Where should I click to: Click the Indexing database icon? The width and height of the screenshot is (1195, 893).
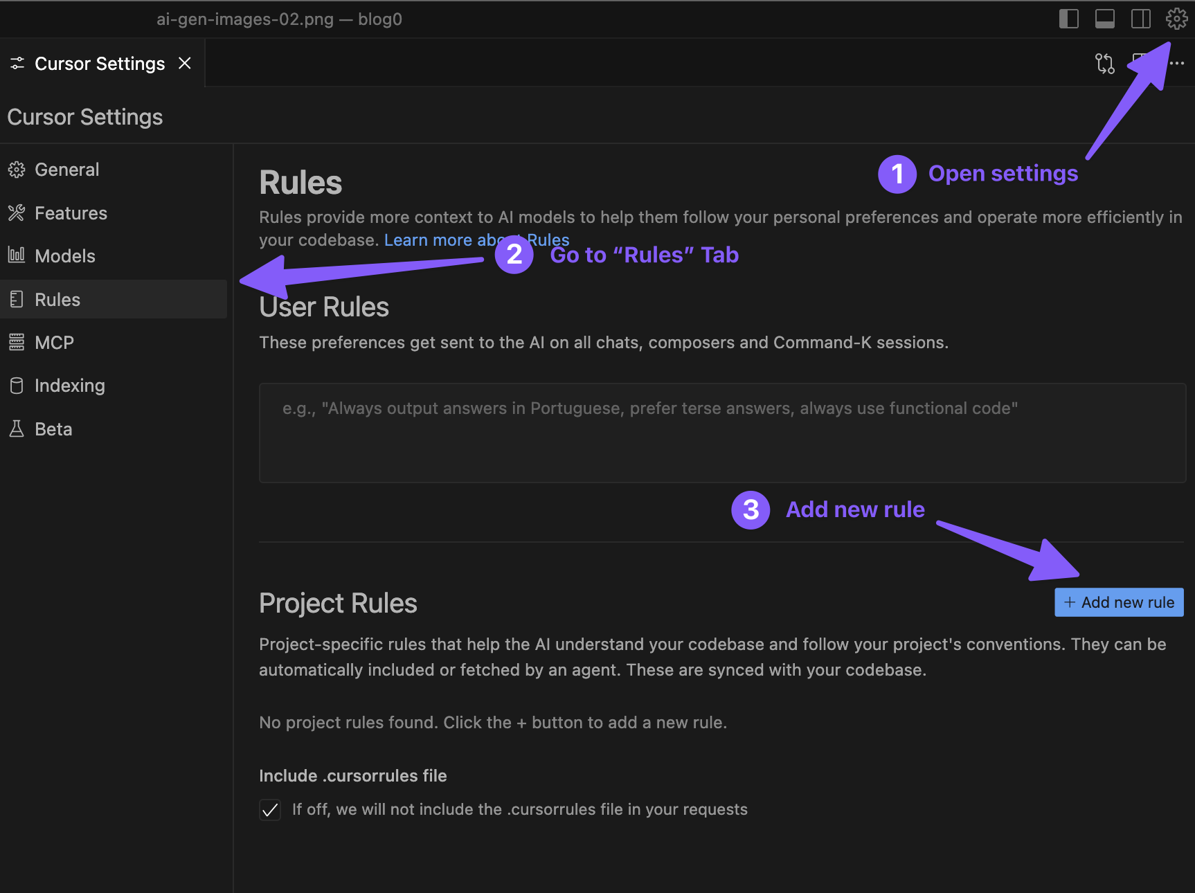click(17, 386)
